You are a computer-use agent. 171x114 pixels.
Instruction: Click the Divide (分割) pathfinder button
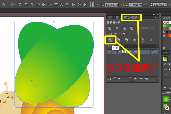110,40
